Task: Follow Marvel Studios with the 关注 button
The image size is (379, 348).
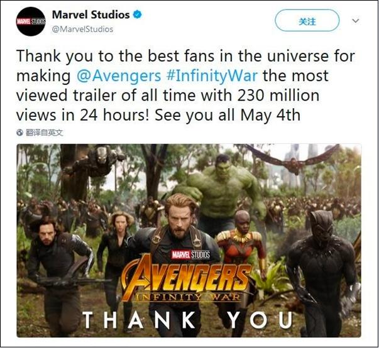Action: 307,21
